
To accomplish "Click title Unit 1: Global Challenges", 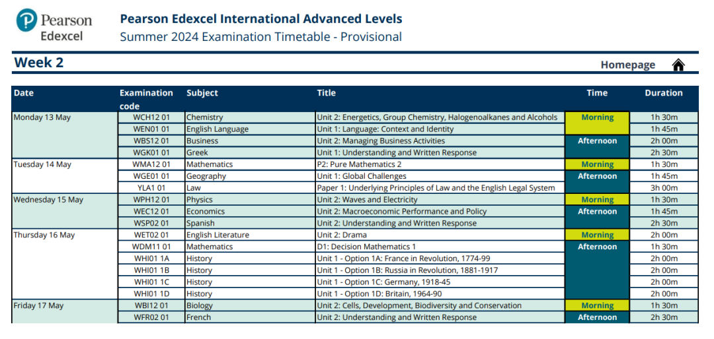I will point(362,176).
